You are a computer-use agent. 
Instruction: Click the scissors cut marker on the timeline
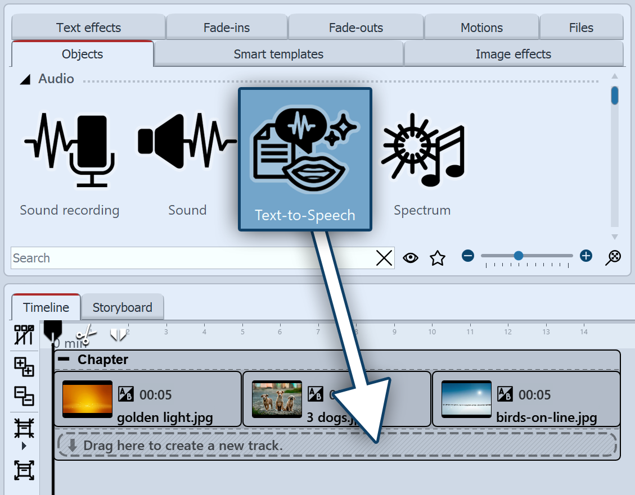85,335
